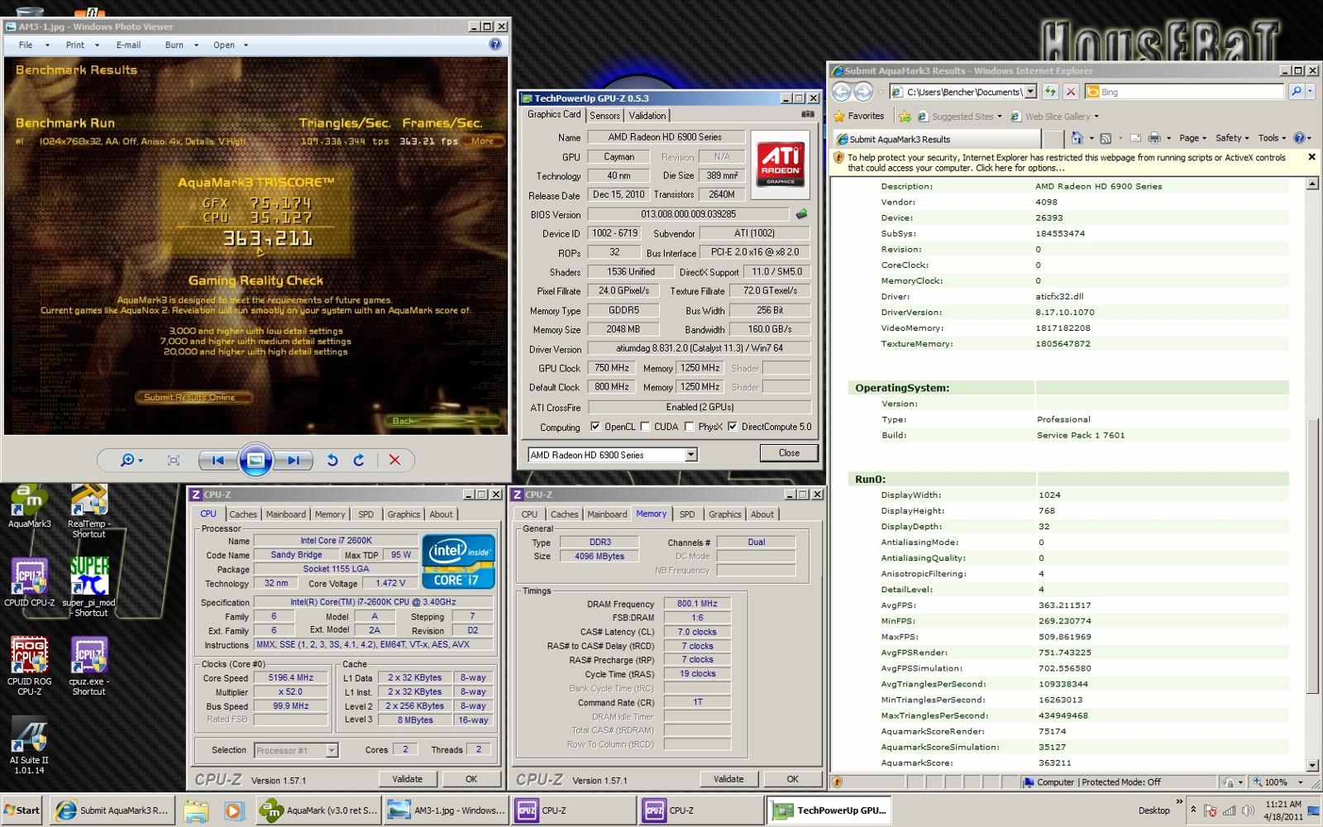Switch to Sensors tab in GPU-Z

click(604, 116)
